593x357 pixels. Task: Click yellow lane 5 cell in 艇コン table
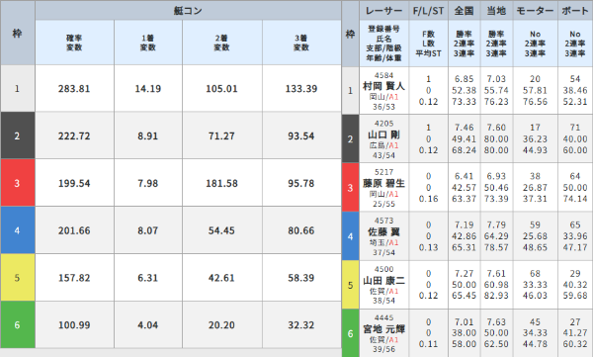pyautogui.click(x=18, y=278)
